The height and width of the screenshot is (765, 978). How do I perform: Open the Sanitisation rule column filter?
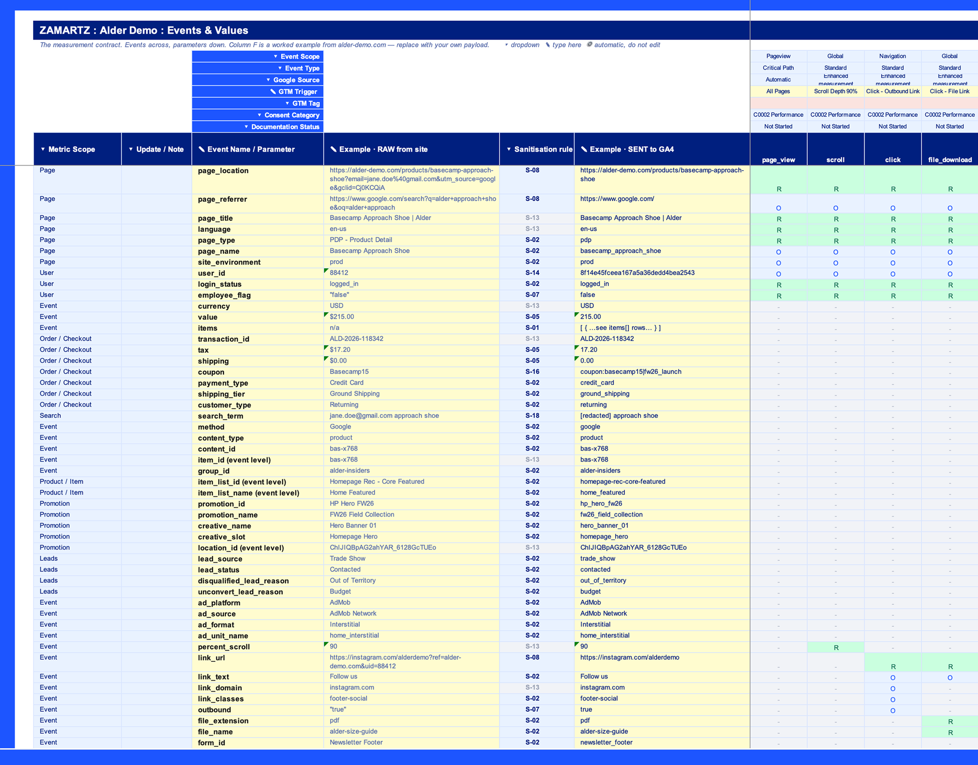pos(509,149)
